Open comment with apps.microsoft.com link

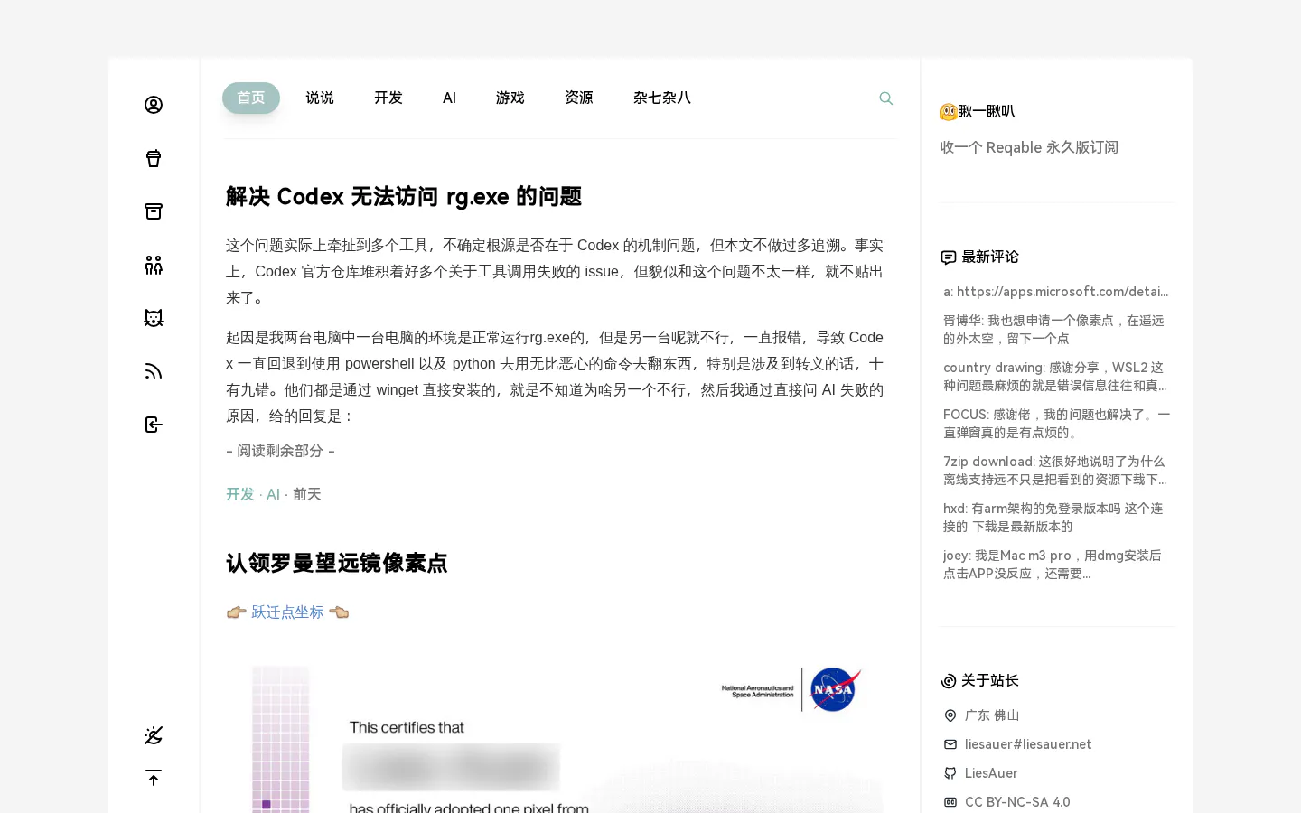click(x=1057, y=292)
